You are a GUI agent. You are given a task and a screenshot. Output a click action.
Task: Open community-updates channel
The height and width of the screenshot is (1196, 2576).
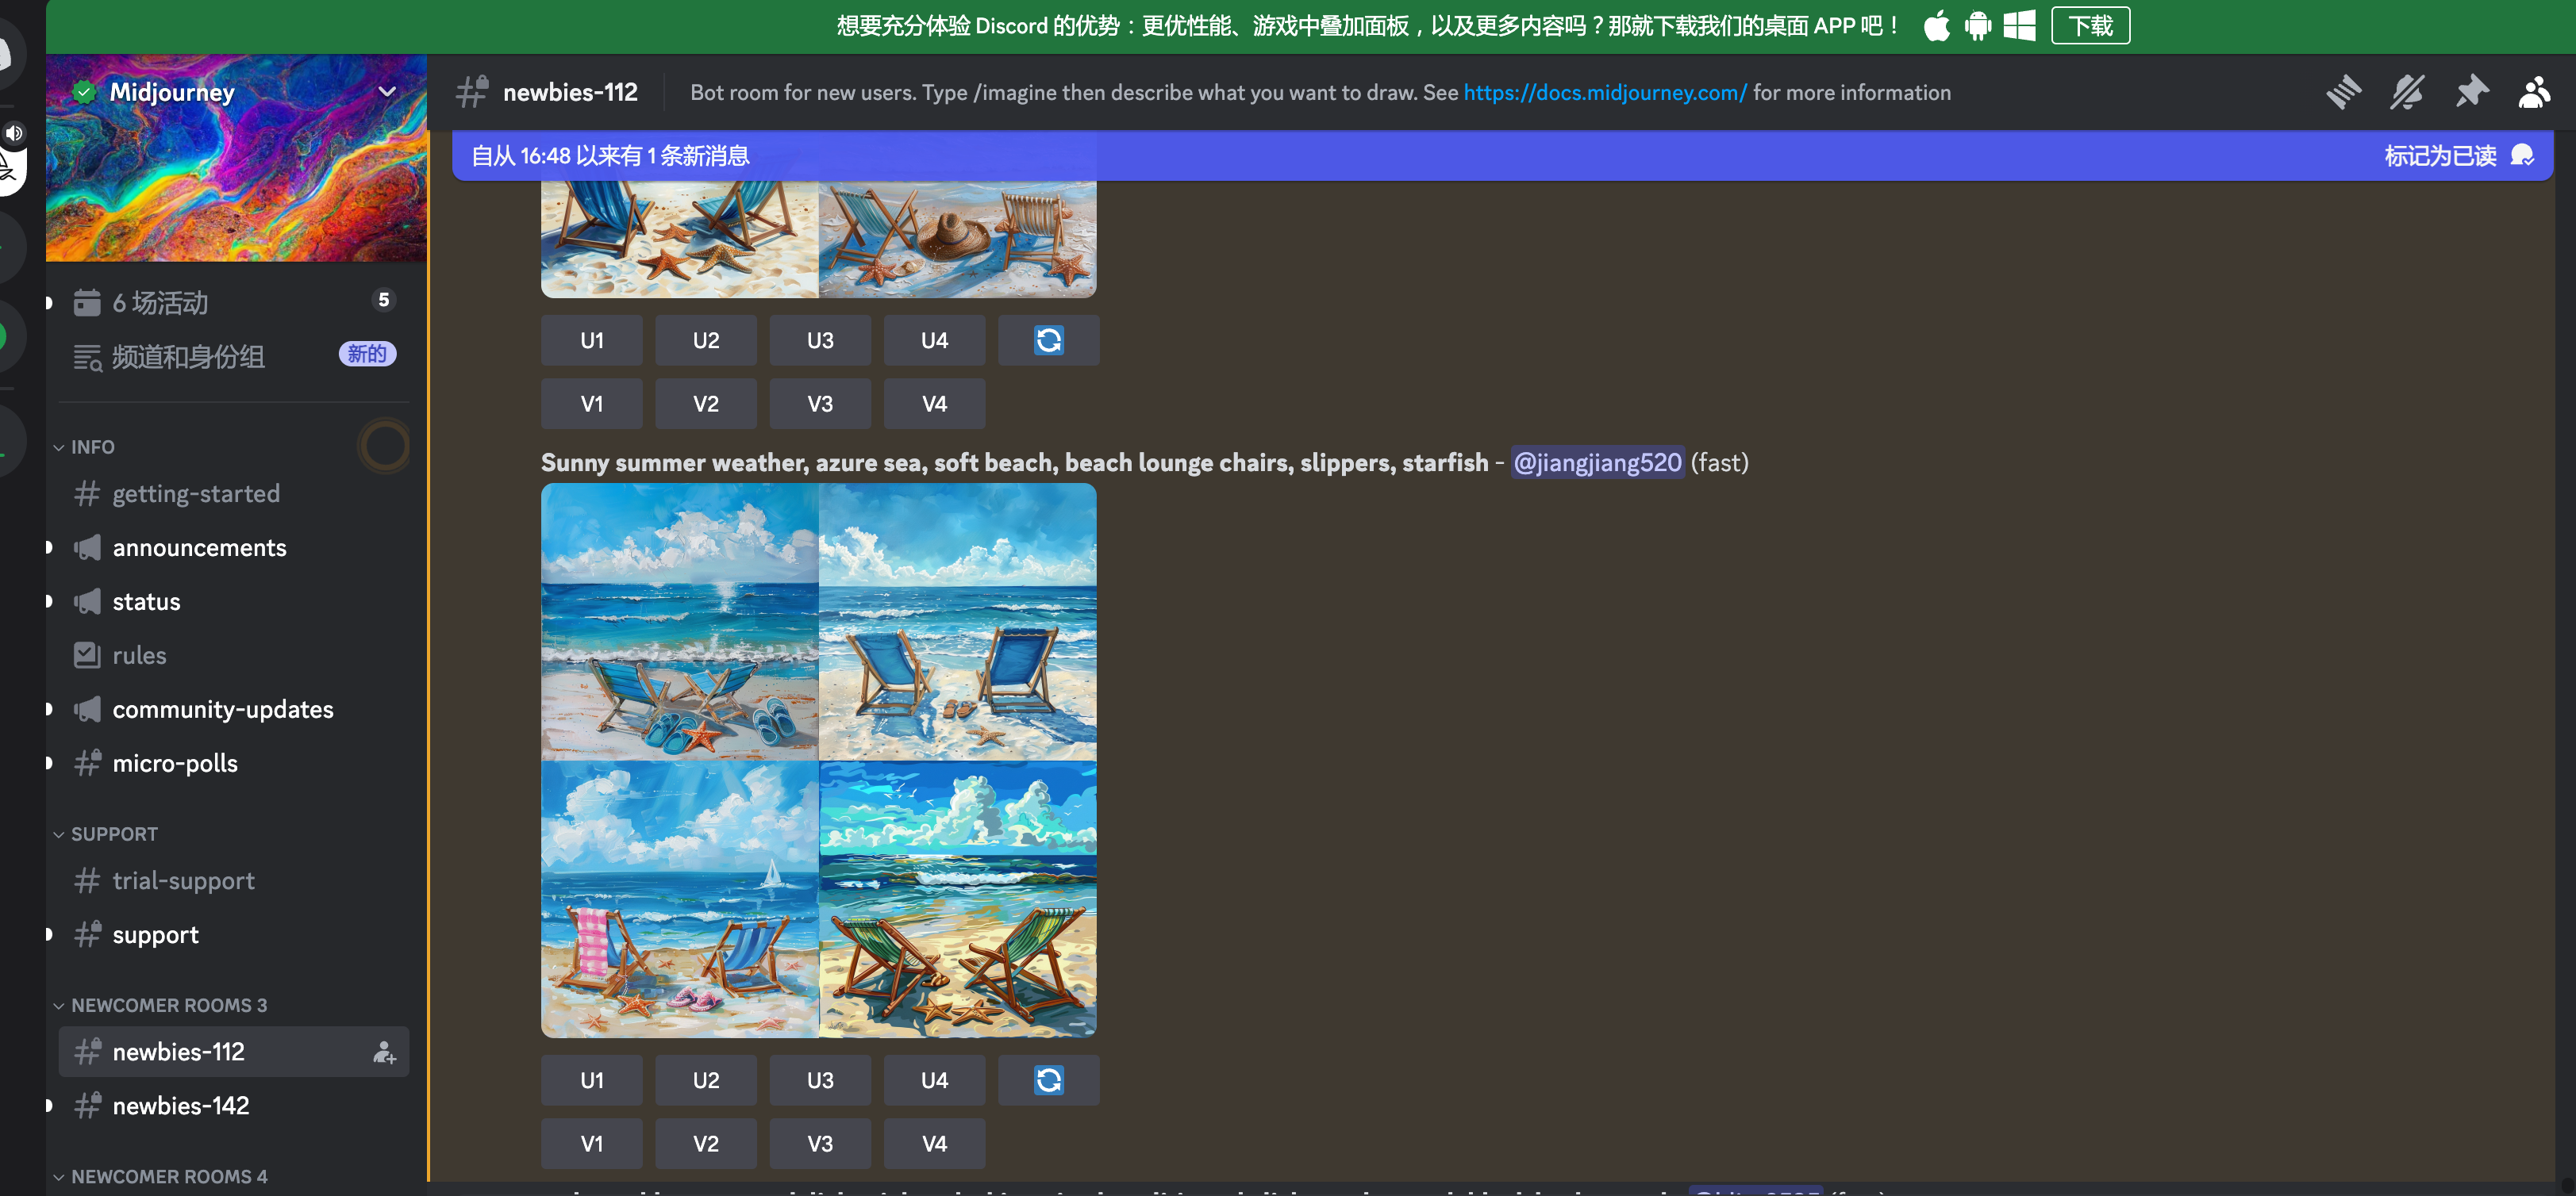point(234,709)
